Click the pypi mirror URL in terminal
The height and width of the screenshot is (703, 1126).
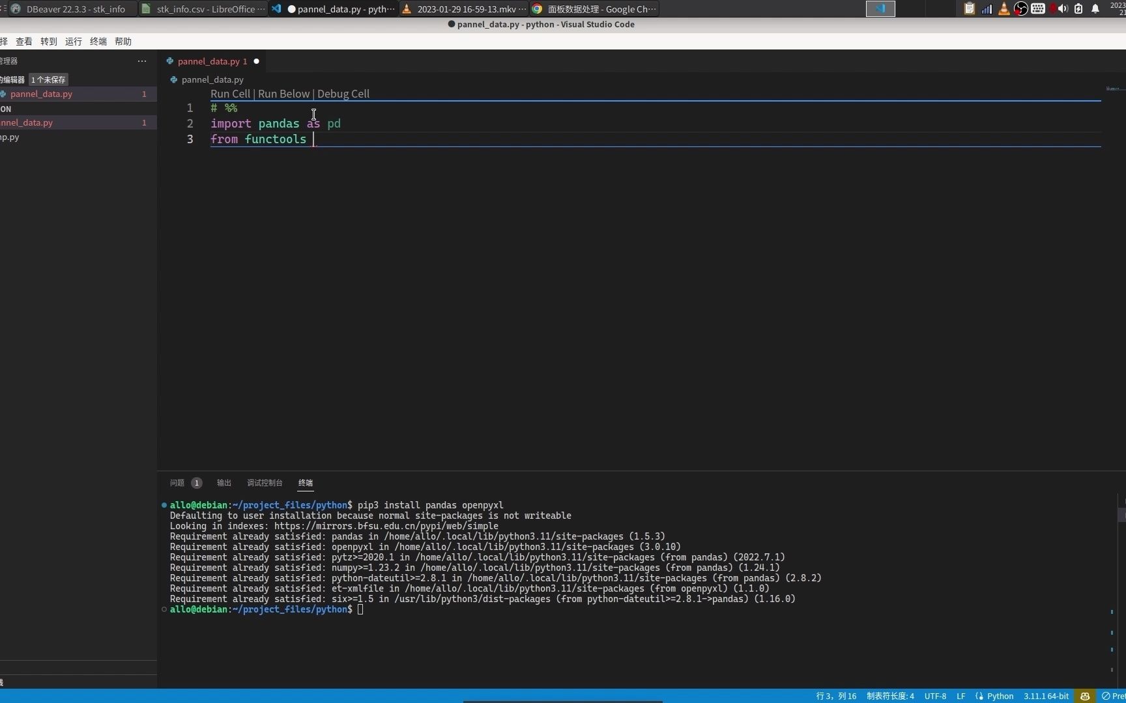coord(386,526)
